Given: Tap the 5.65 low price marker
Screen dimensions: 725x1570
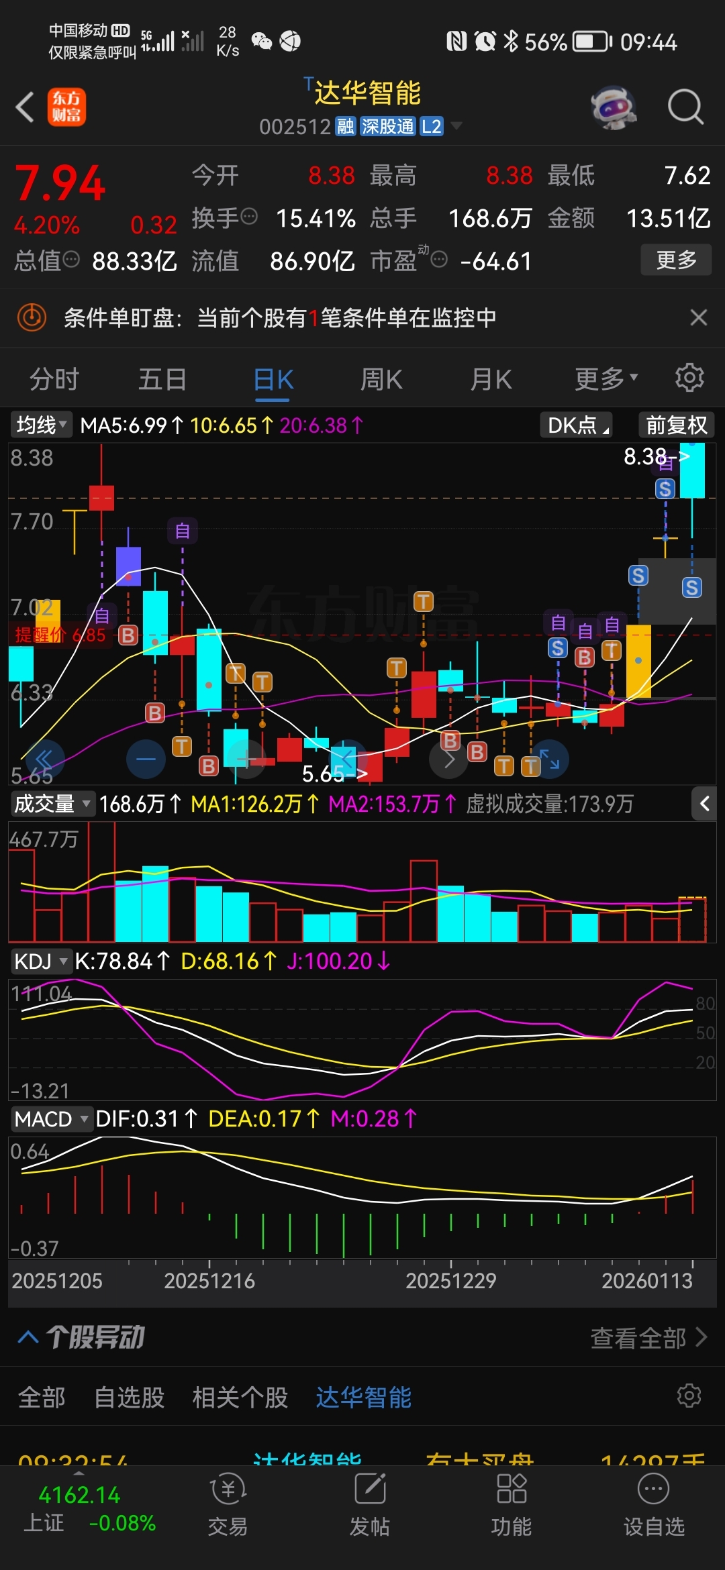Looking at the screenshot, I should point(334,774).
